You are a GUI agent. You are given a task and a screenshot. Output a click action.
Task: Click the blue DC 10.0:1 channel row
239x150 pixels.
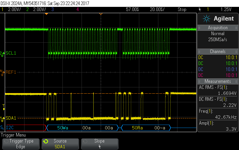click(218, 69)
